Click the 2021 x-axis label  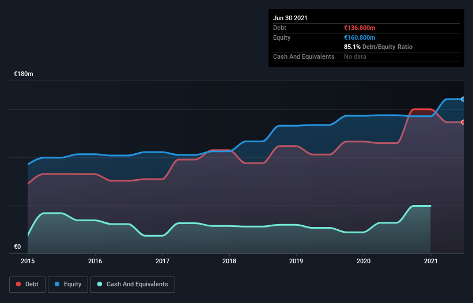coord(431,261)
